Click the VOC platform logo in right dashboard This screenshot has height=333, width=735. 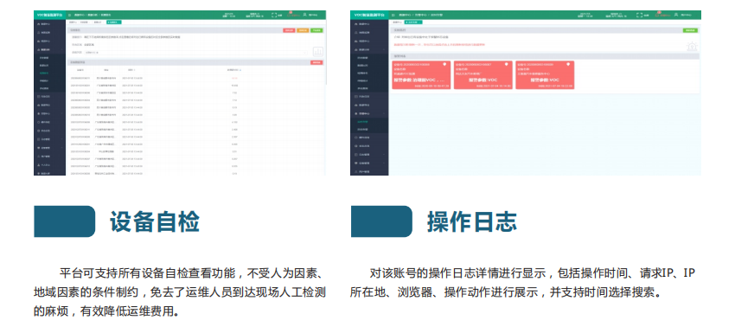click(x=369, y=15)
